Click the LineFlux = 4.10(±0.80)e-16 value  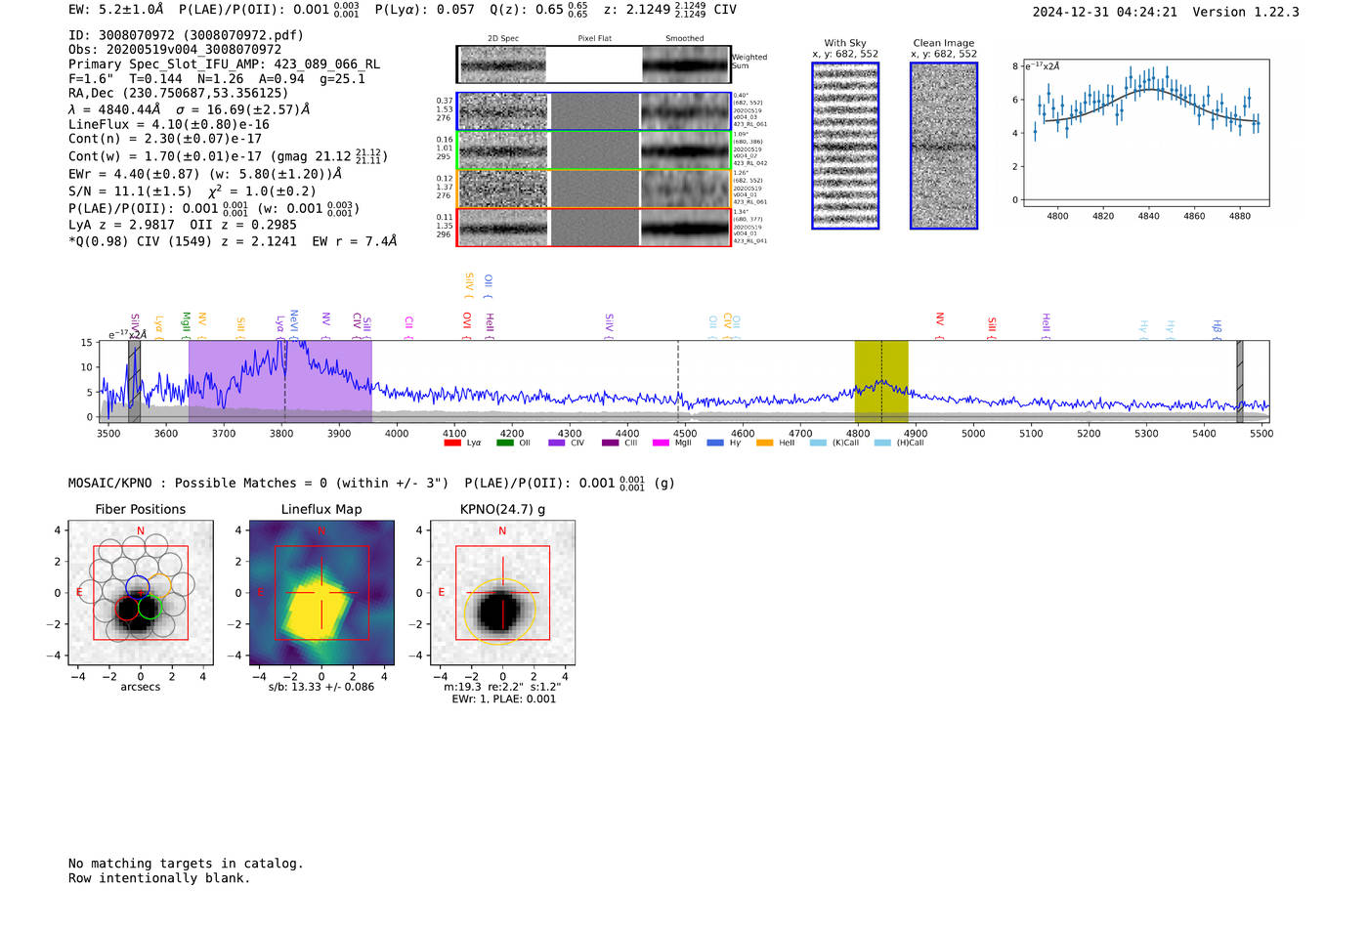click(169, 124)
